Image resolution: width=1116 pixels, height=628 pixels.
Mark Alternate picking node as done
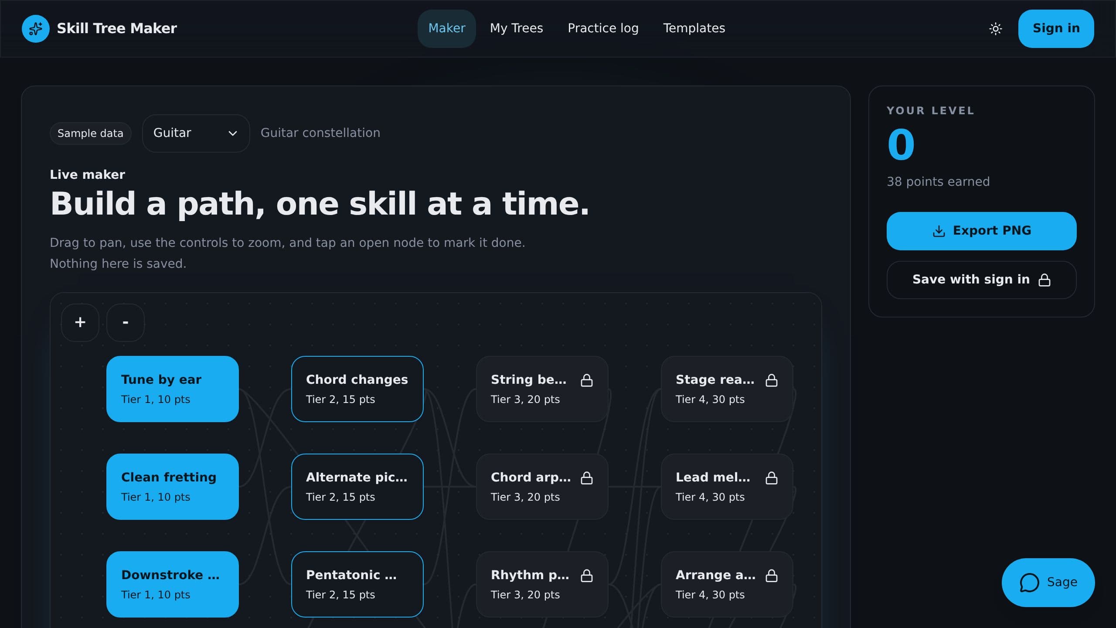coord(357,486)
